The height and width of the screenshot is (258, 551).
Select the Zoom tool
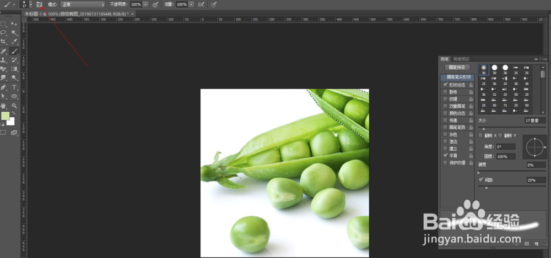(x=14, y=105)
